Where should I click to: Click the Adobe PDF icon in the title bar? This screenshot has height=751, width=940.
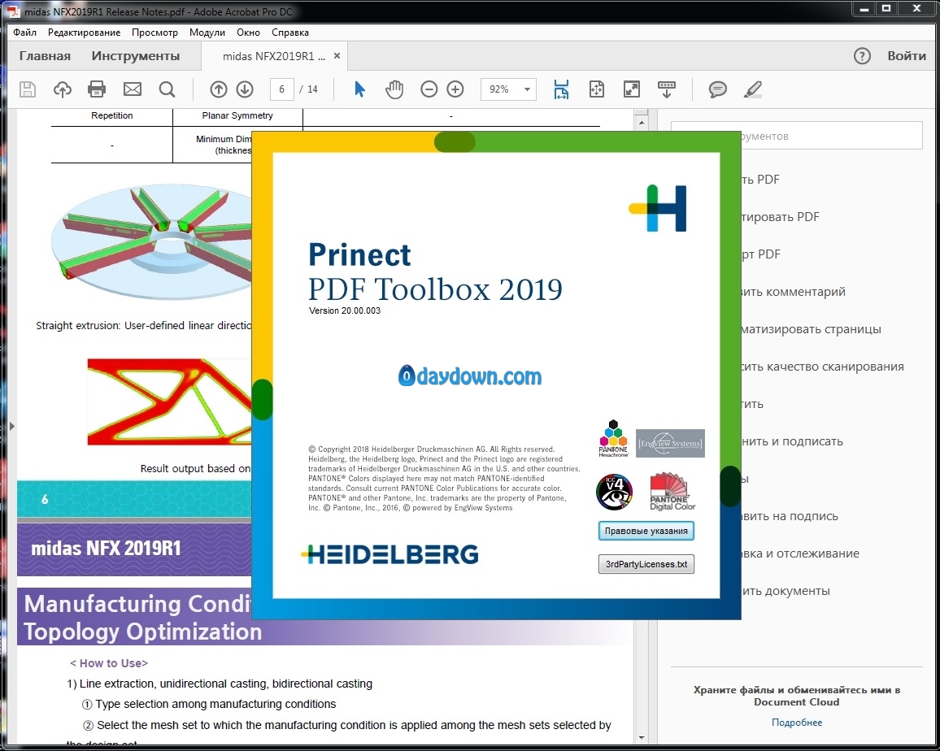coord(12,12)
